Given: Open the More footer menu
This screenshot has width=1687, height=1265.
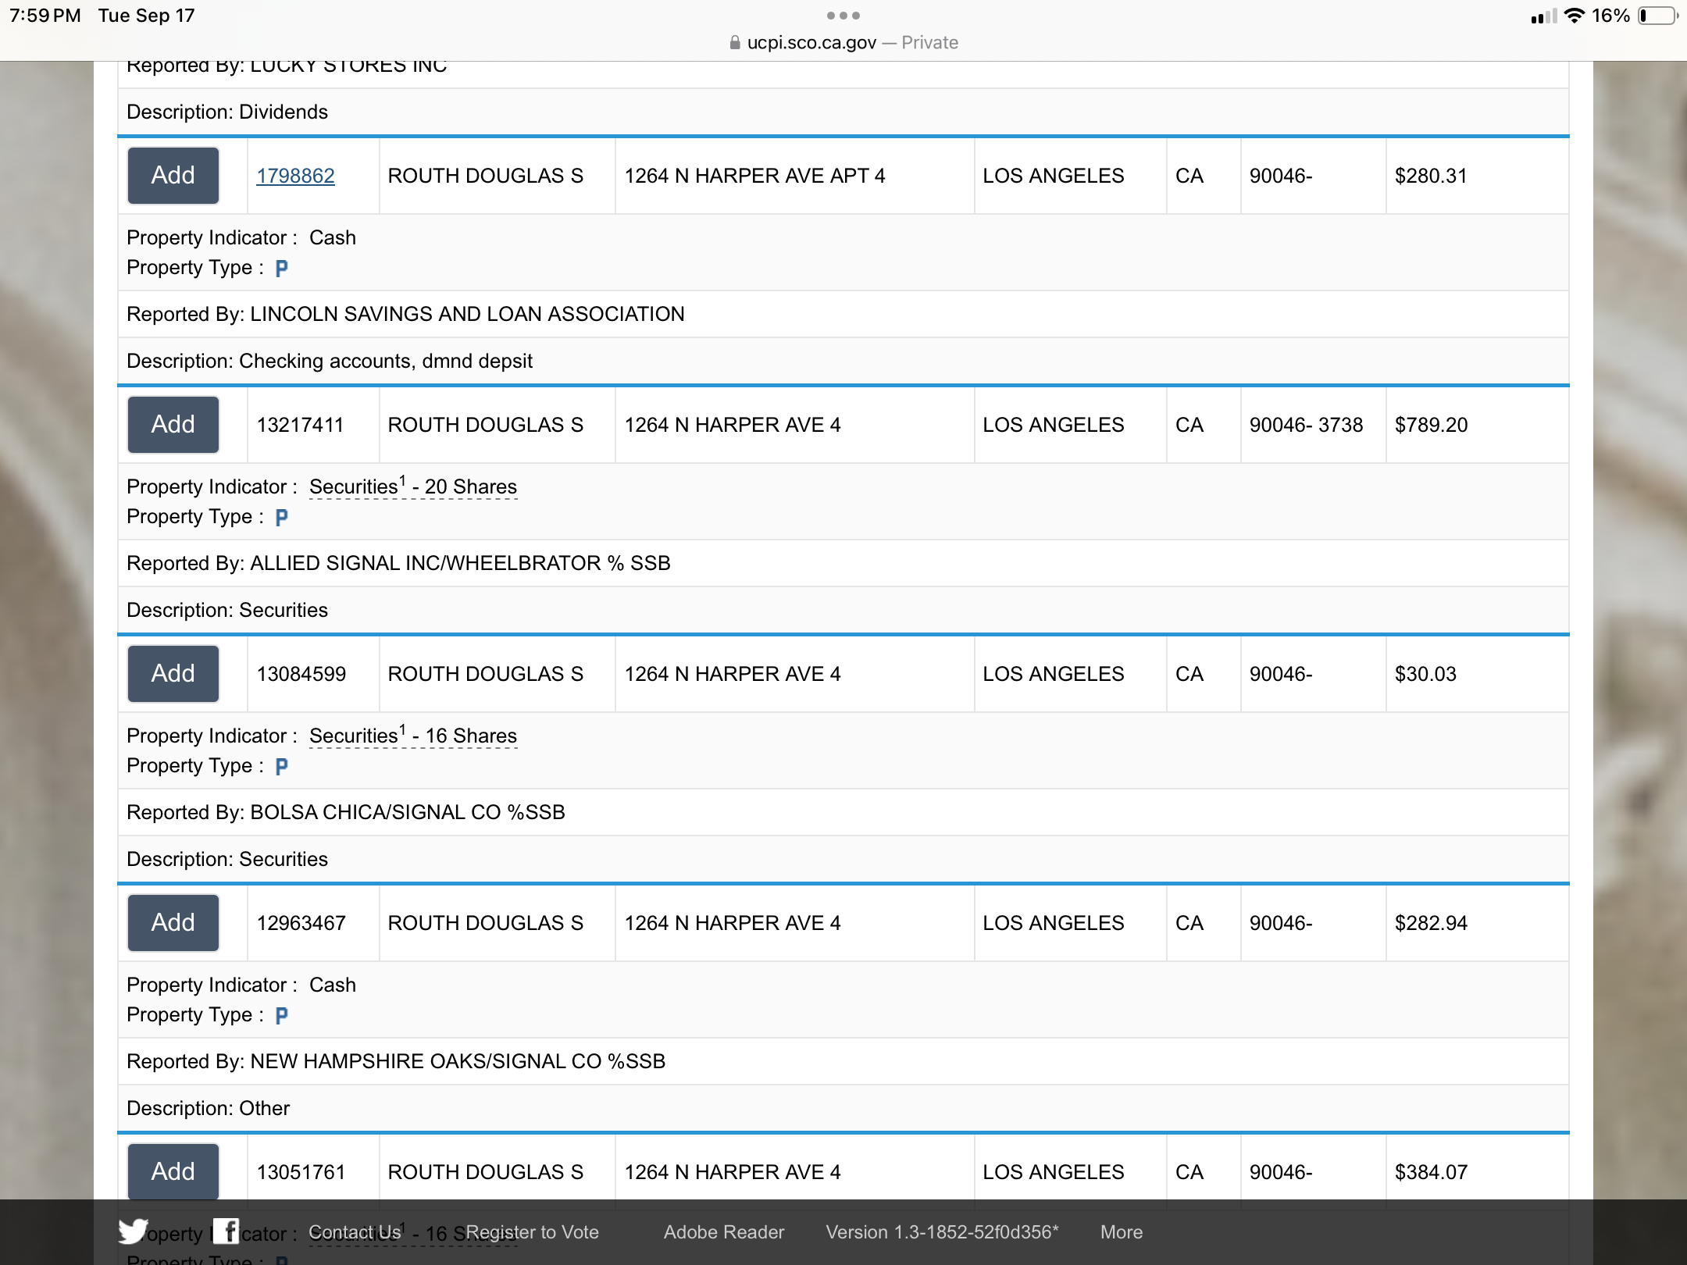Looking at the screenshot, I should (1122, 1231).
